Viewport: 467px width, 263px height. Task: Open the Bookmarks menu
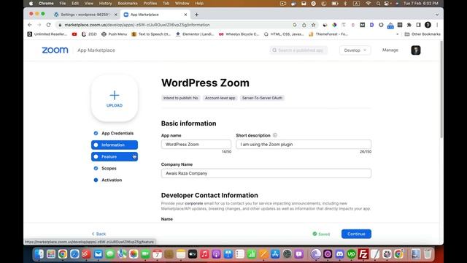[x=128, y=3]
